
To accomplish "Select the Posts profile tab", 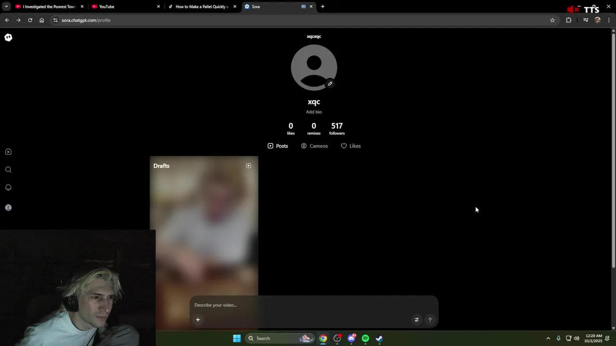I will pos(278,146).
